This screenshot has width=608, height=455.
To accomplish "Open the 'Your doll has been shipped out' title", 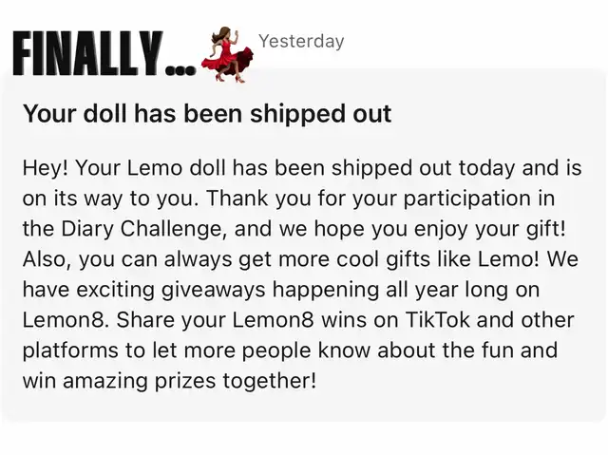I will coord(207,114).
